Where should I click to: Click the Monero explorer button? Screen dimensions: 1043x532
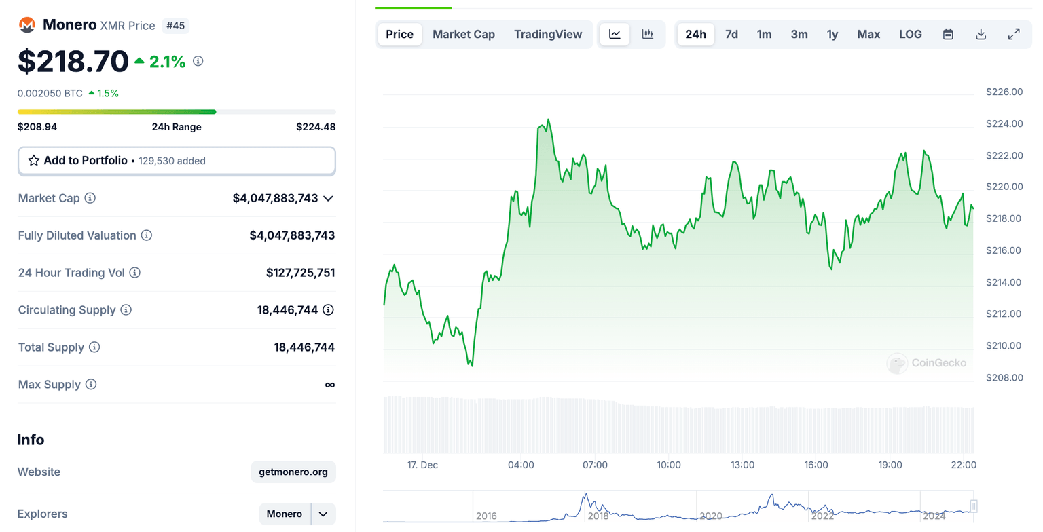tap(285, 514)
